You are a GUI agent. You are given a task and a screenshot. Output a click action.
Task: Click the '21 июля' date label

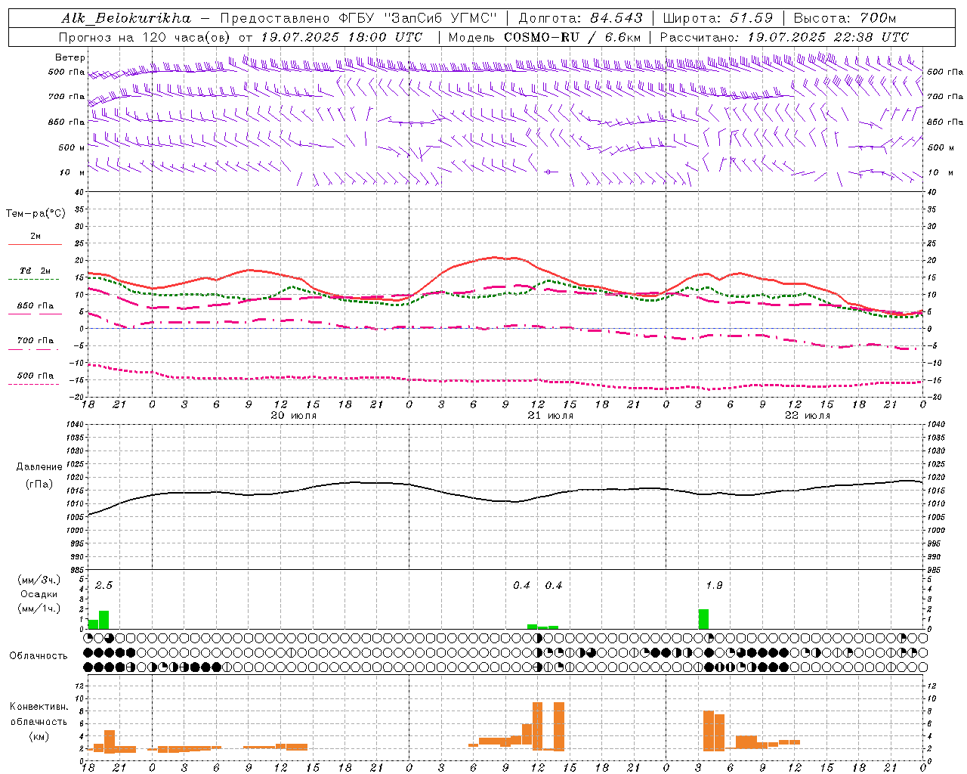click(551, 416)
